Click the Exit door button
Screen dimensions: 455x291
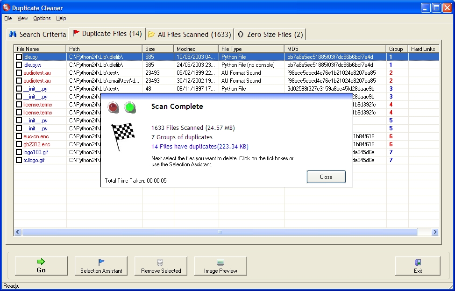[418, 266]
